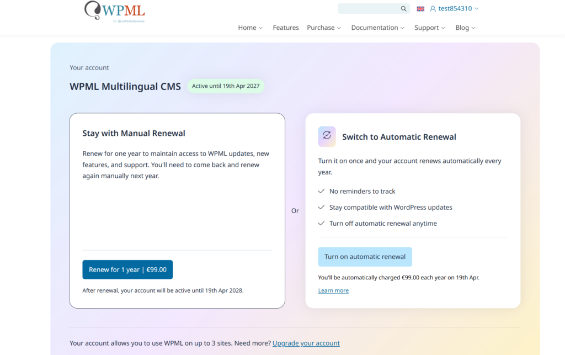
Task: Click Renew for 1 year €99.00
Action: [x=127, y=269]
